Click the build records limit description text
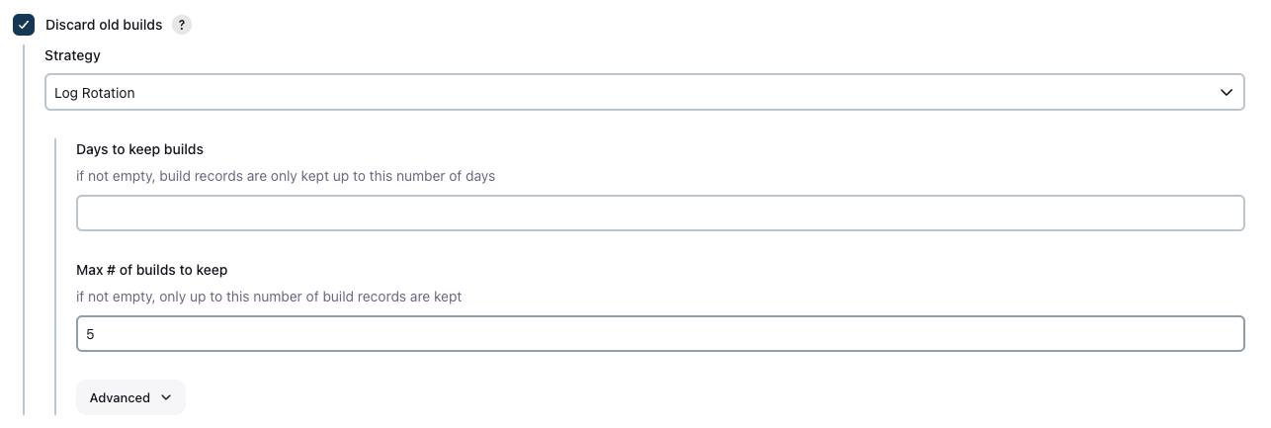 coord(269,296)
